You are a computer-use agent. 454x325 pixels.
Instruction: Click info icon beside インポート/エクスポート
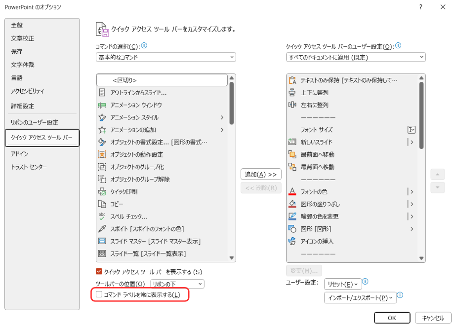click(x=400, y=295)
